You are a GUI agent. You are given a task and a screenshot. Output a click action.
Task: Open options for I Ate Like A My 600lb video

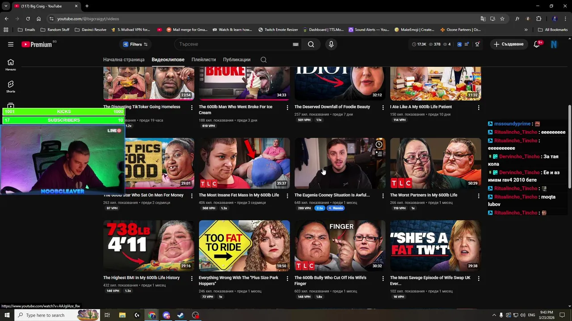pos(479,107)
